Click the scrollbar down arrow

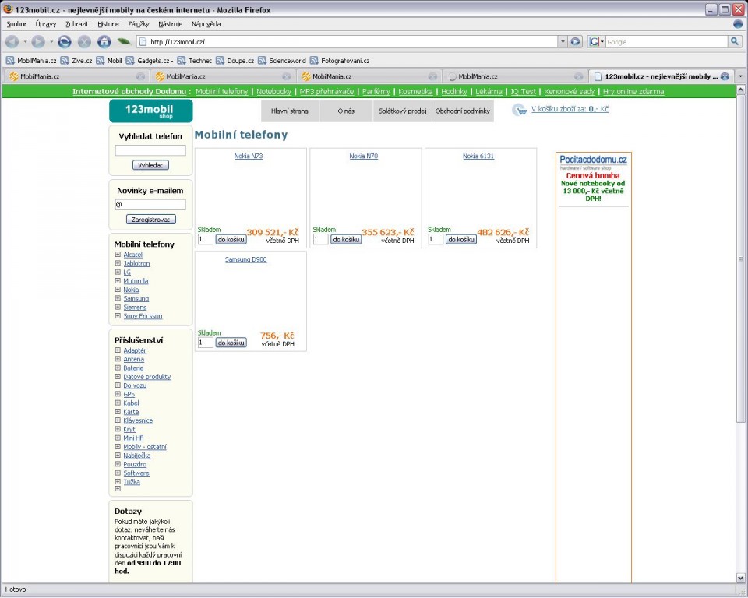coord(740,578)
